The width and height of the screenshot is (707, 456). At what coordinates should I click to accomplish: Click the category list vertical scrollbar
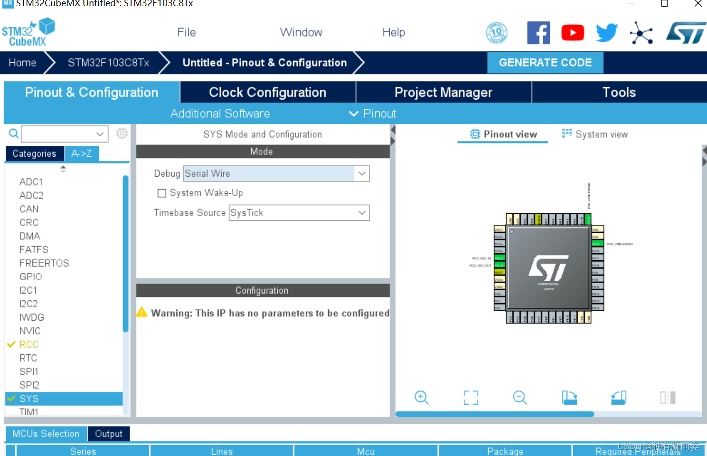125,254
